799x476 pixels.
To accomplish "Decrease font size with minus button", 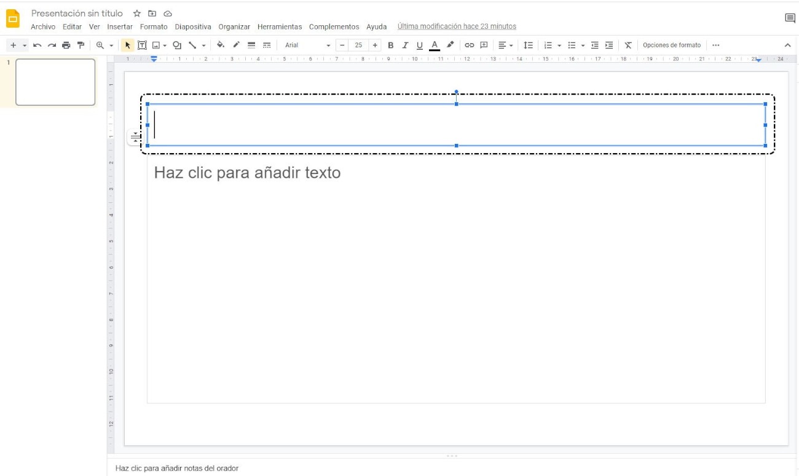I will click(x=342, y=46).
